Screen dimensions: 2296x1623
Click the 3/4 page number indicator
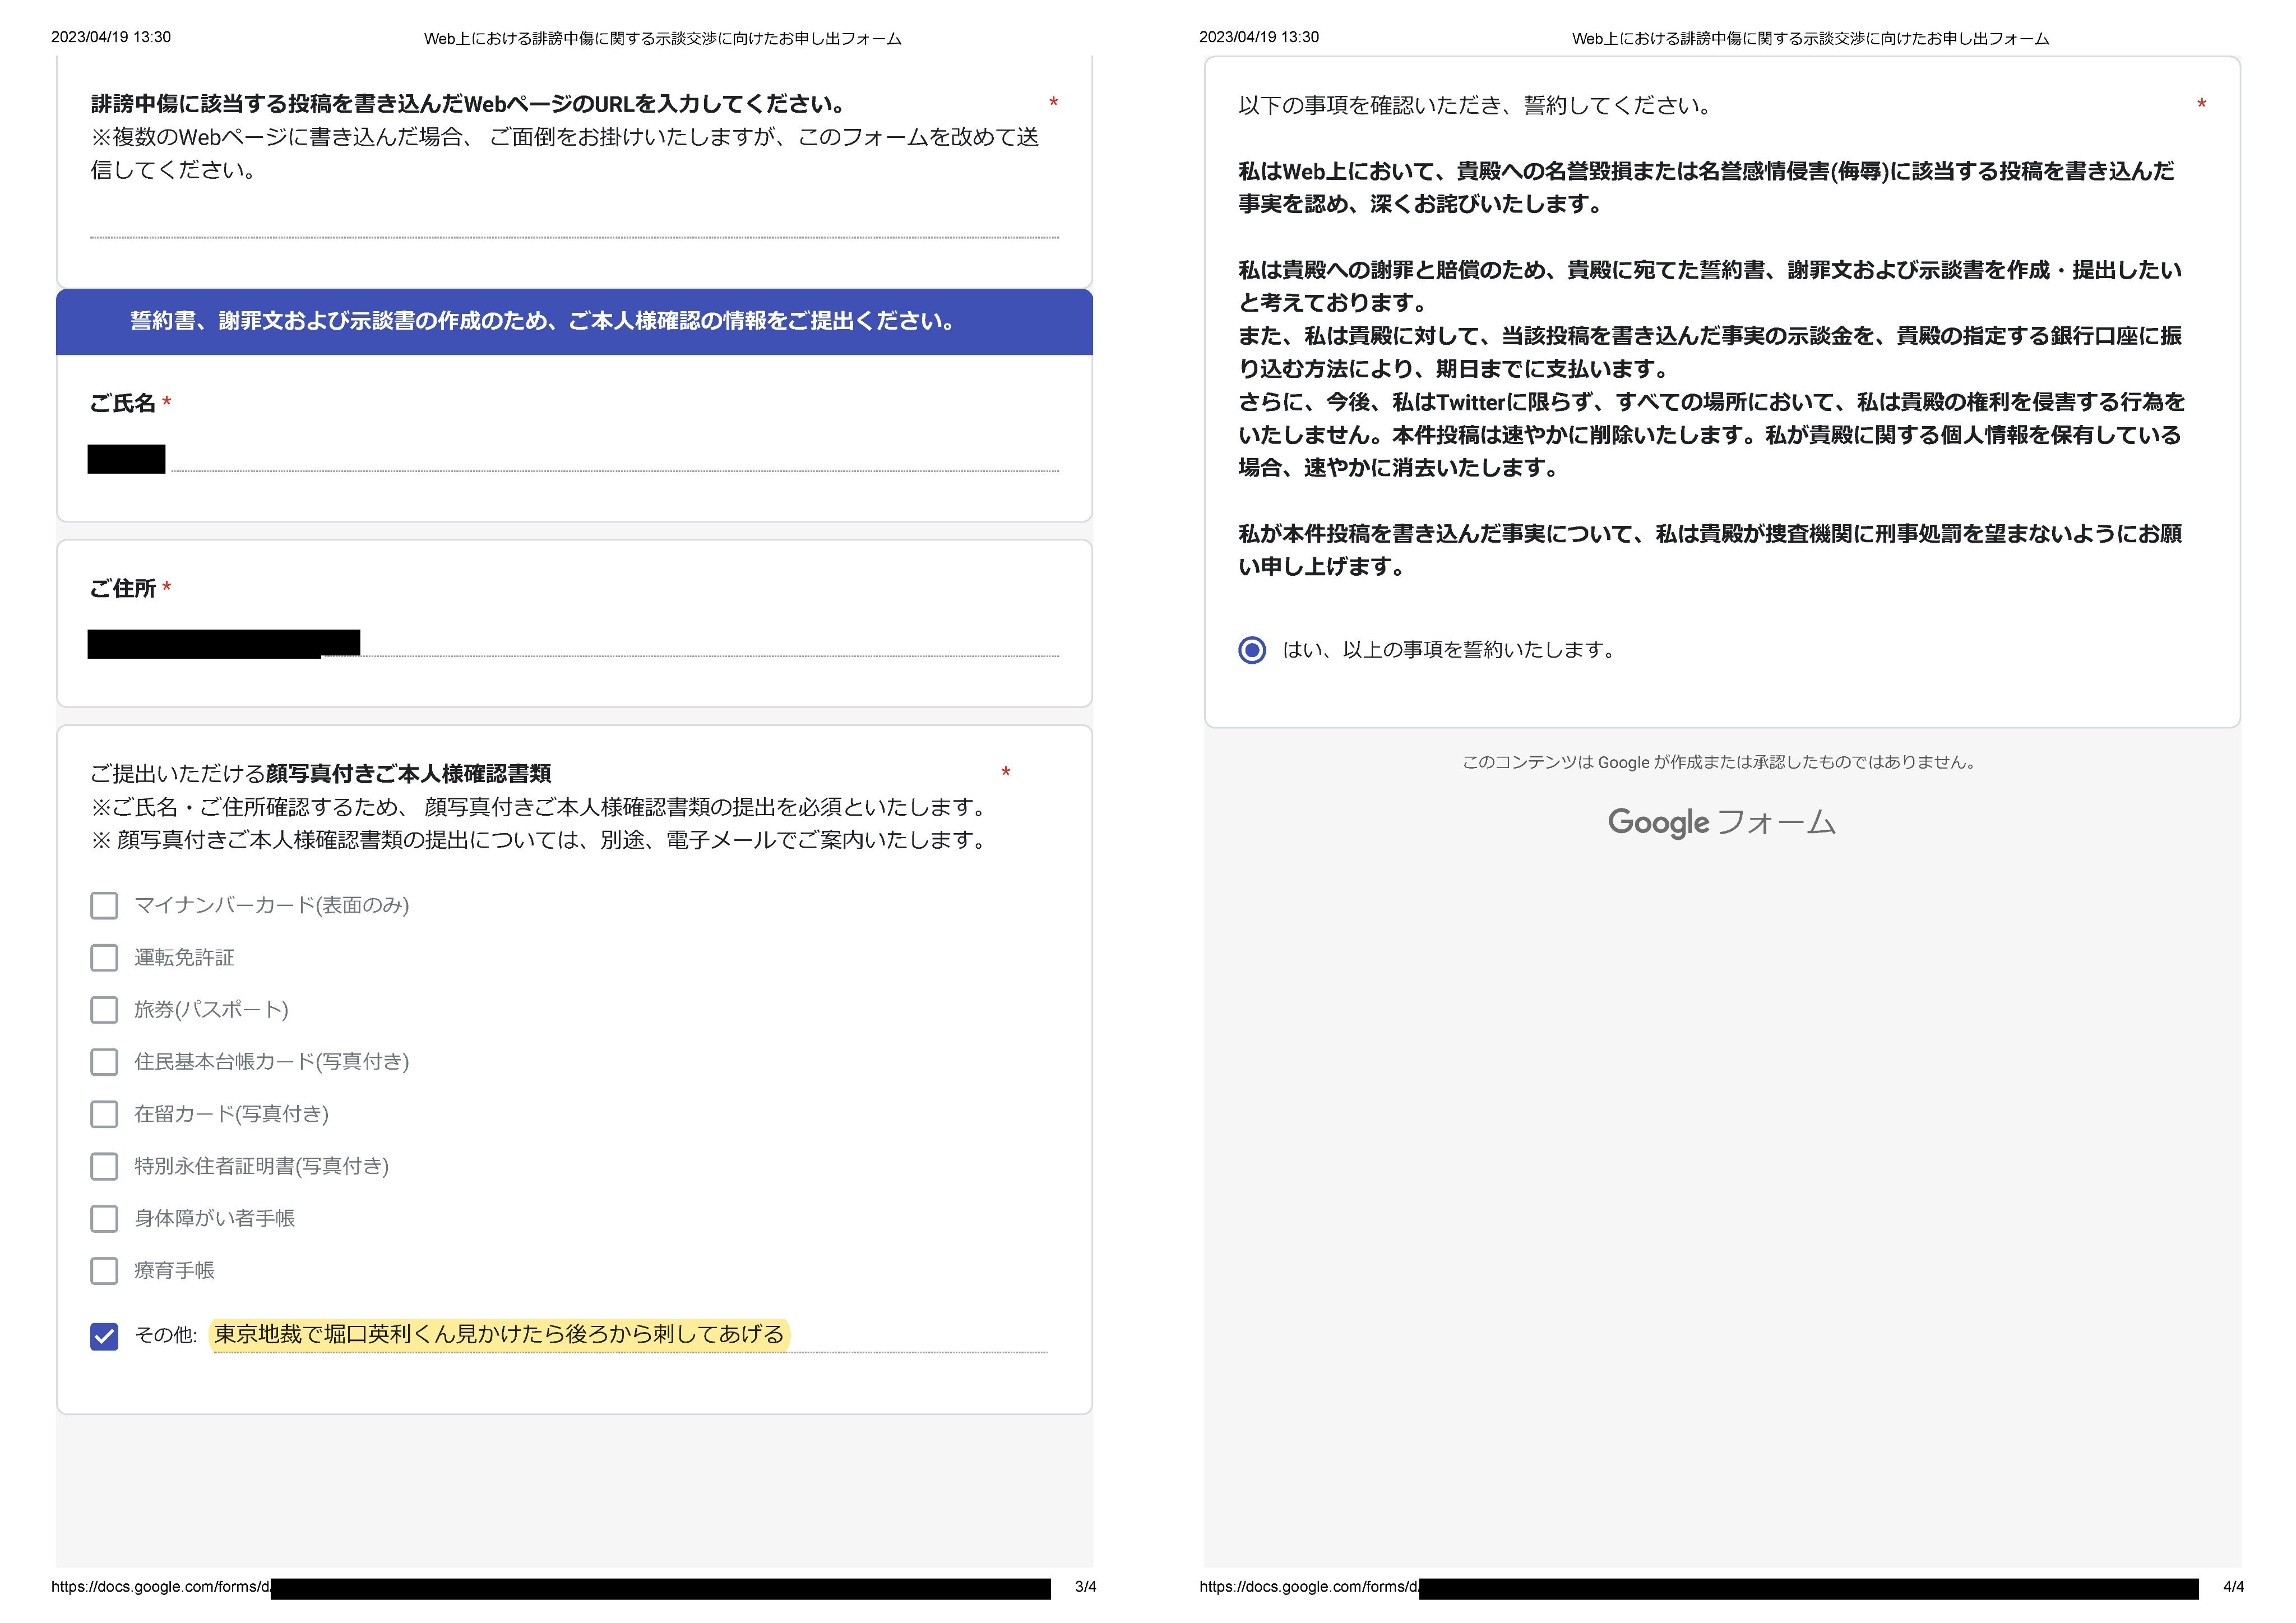[1085, 1587]
